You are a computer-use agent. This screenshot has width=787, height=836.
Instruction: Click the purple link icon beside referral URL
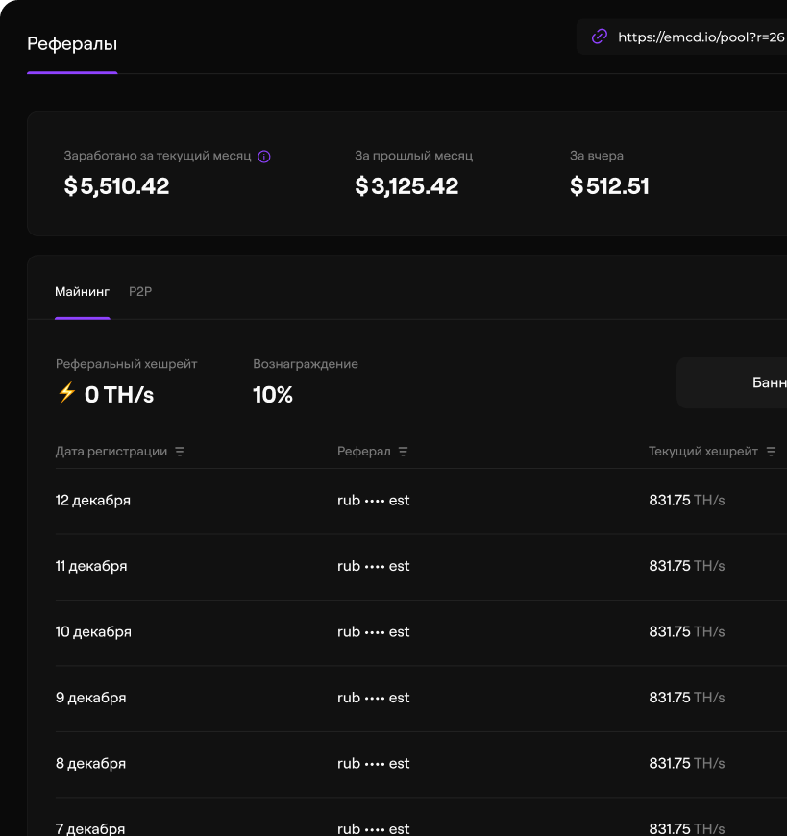pyautogui.click(x=600, y=37)
